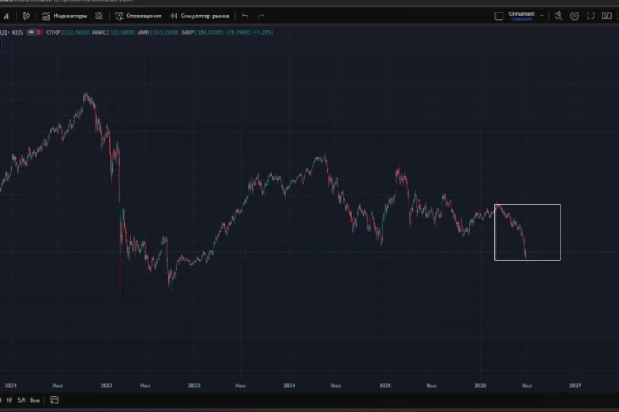Take a snapshot with the camera icon
The height and width of the screenshot is (412, 619).
pyautogui.click(x=607, y=16)
